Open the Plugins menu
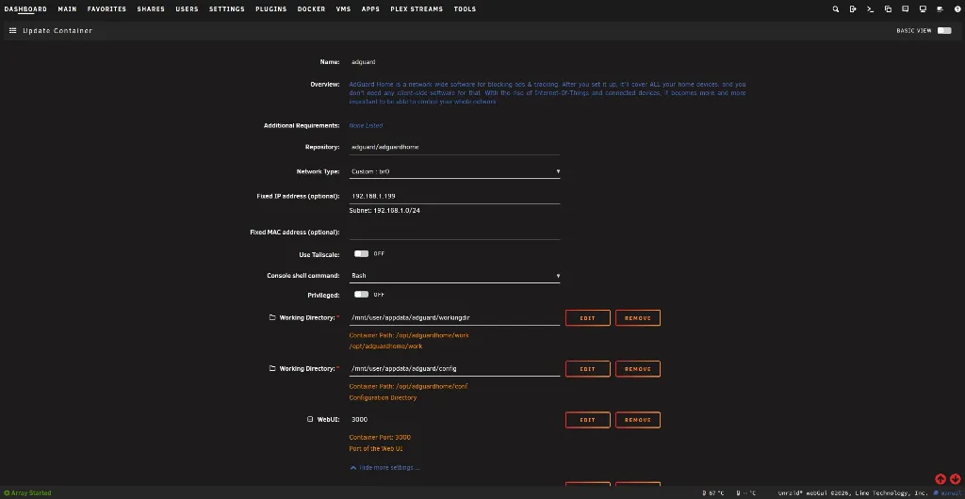This screenshot has width=965, height=499. [x=270, y=9]
